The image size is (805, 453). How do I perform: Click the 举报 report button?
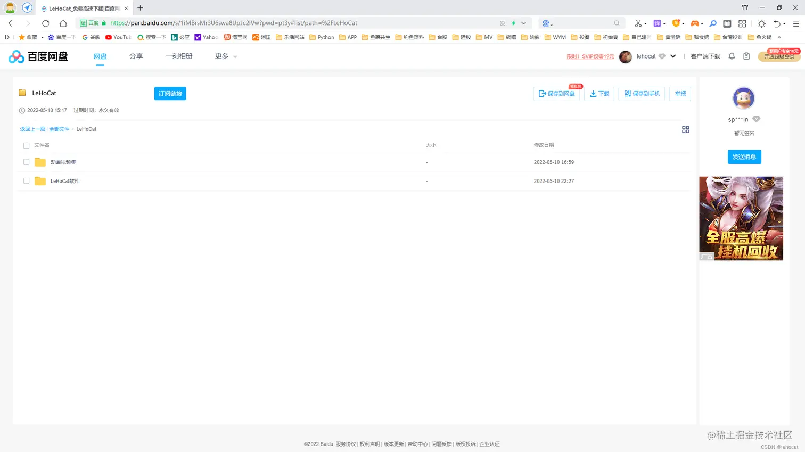point(680,94)
